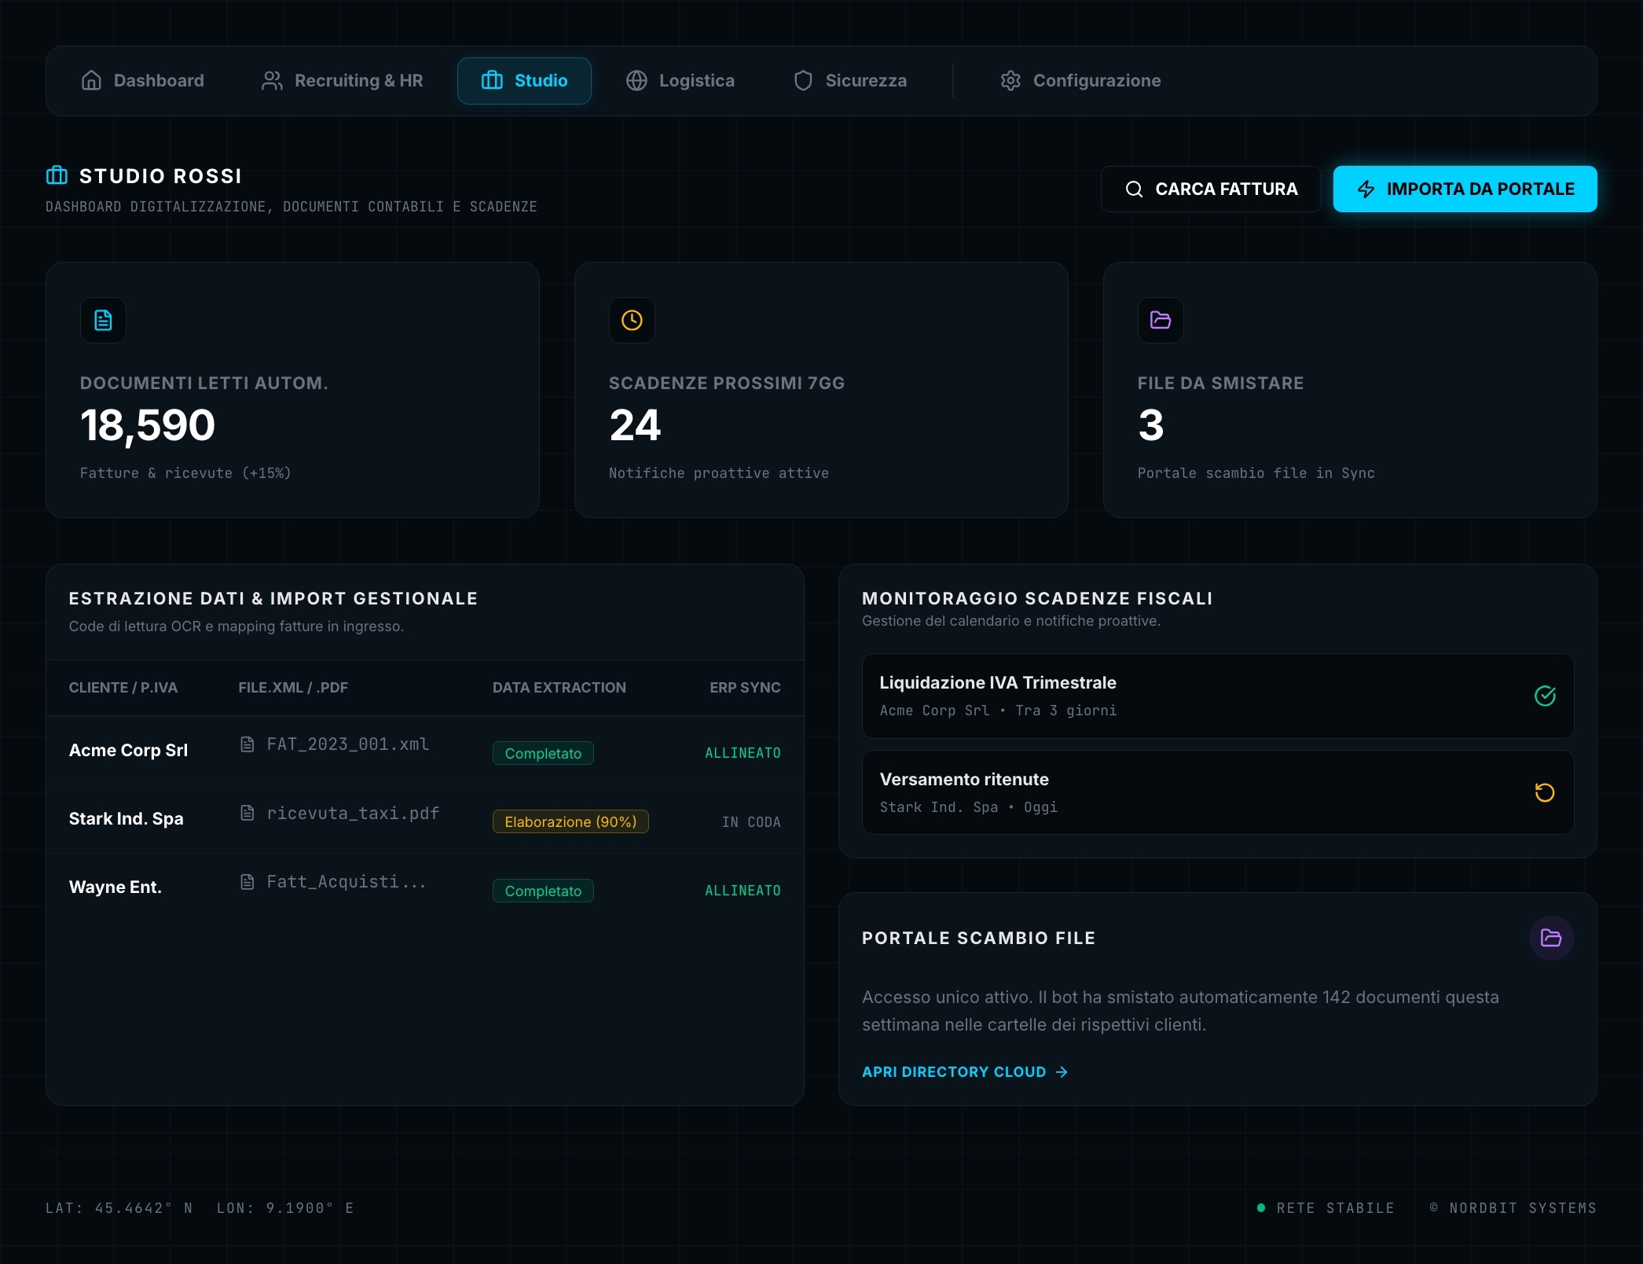Open the Sicurezza tab
Screen dimensions: 1643x1264
(x=850, y=80)
